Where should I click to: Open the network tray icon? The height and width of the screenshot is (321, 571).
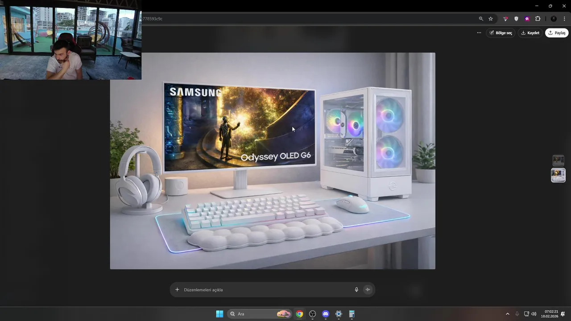(x=526, y=314)
